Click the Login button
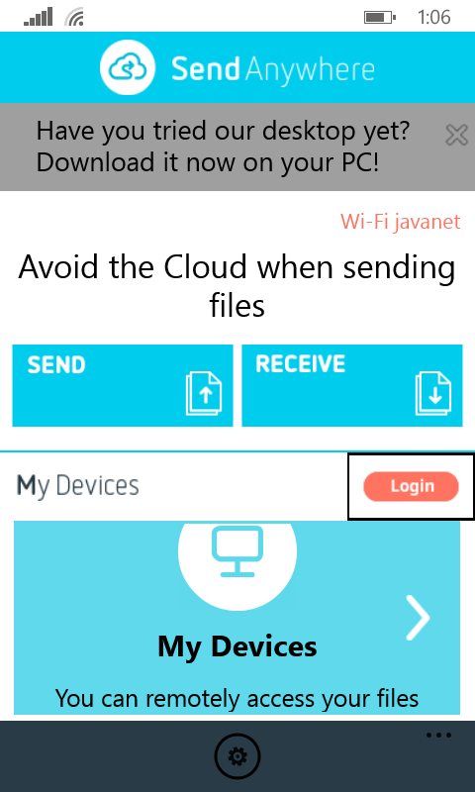Screen dimensions: 475x792 point(411,486)
